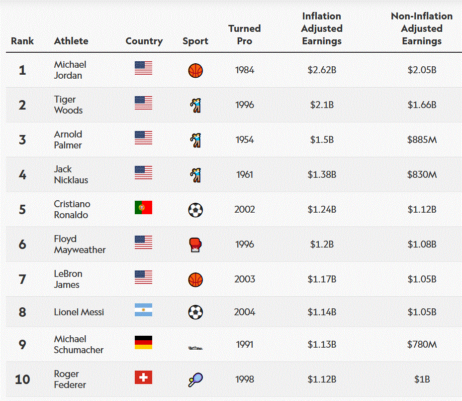Click the soccer ball icon beside Cristiano Ronaldo
The height and width of the screenshot is (401, 462).
(x=195, y=210)
